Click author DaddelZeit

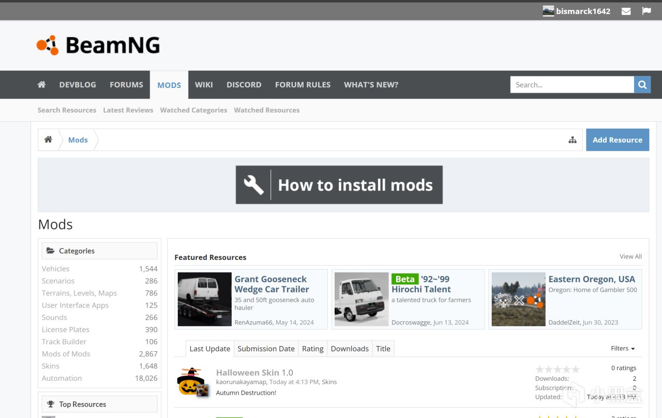point(564,322)
